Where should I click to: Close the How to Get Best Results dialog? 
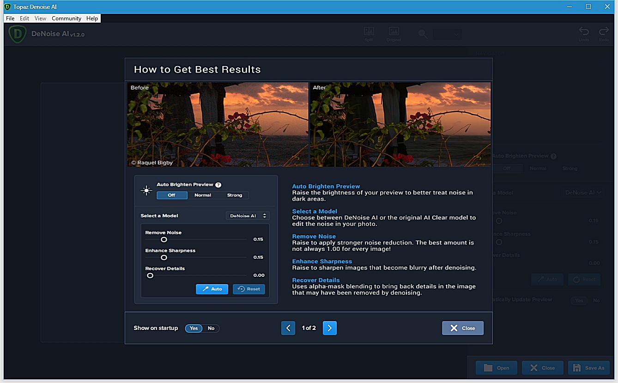tap(463, 328)
